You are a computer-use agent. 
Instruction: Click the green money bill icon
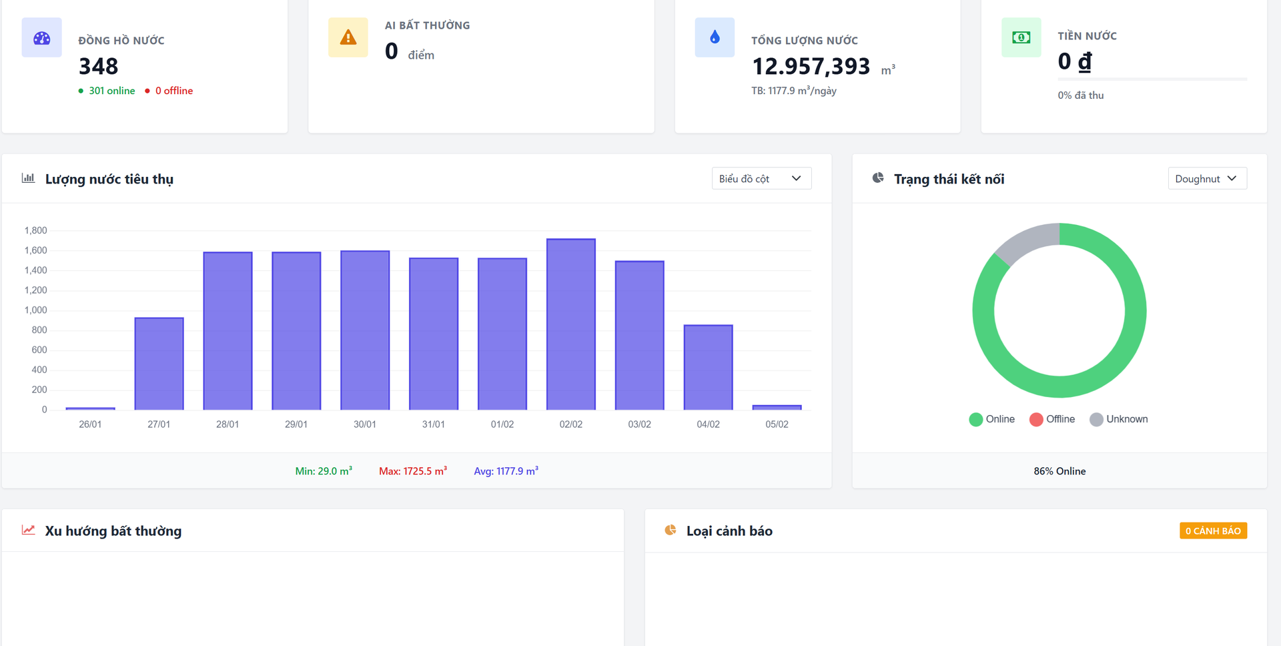[1021, 37]
